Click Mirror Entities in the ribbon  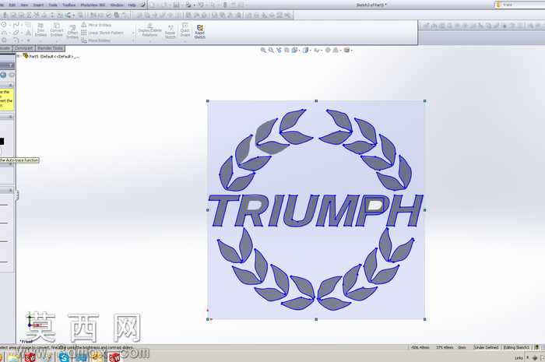[97, 25]
